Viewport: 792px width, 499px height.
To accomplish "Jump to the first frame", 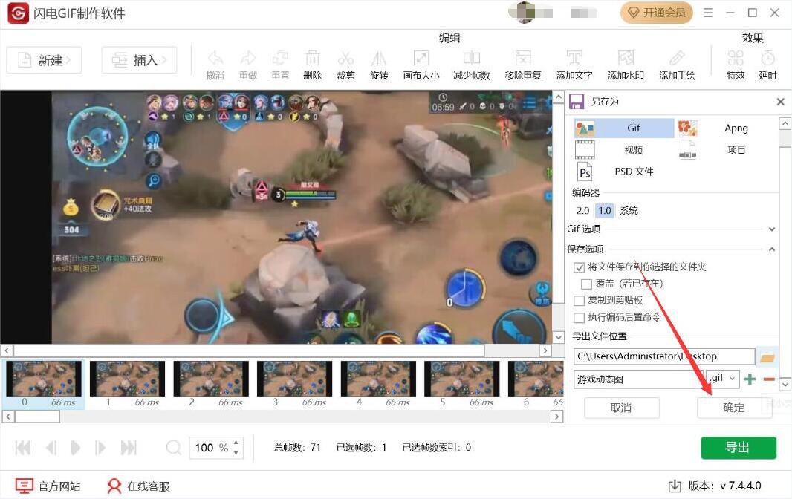I will tap(23, 448).
